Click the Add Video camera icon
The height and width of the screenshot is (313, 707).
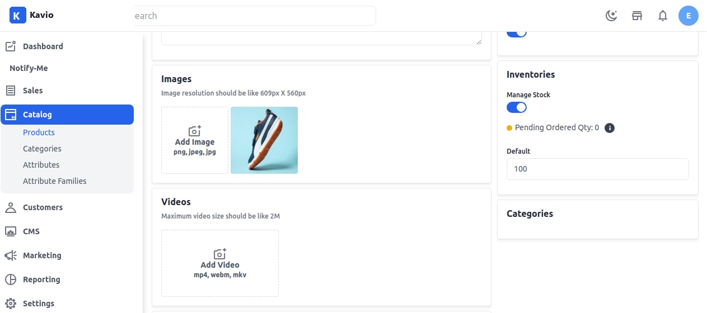[220, 254]
